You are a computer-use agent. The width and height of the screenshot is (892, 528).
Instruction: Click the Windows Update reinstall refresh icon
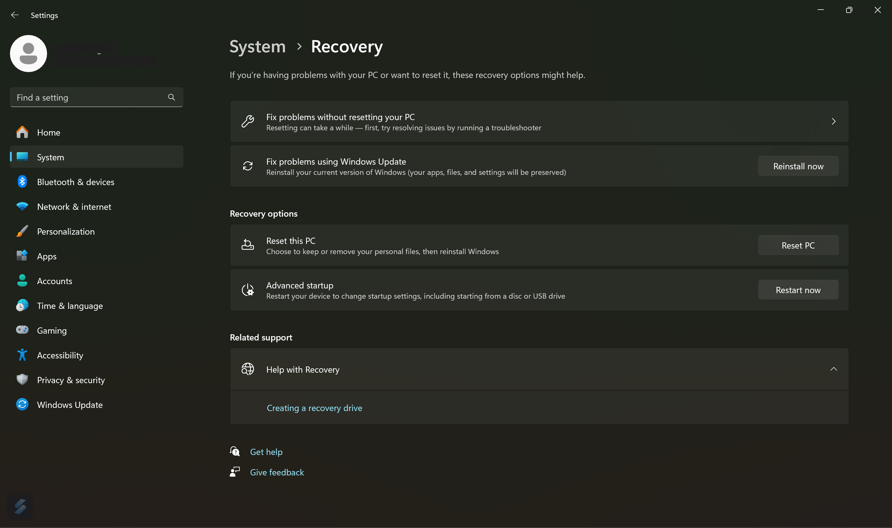pos(248,166)
